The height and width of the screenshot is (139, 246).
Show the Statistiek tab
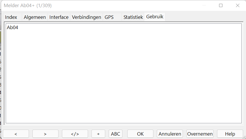(x=133, y=17)
